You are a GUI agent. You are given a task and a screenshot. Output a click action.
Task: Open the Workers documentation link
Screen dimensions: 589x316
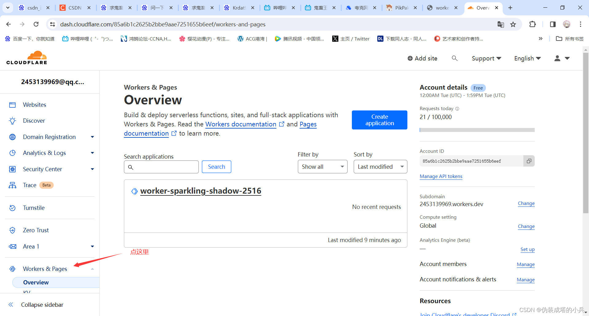click(x=241, y=124)
